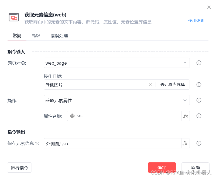Viewport: 216px width, 178px height.
Task: Clear the 外侧图片 target with X icon
Action: (x=150, y=85)
